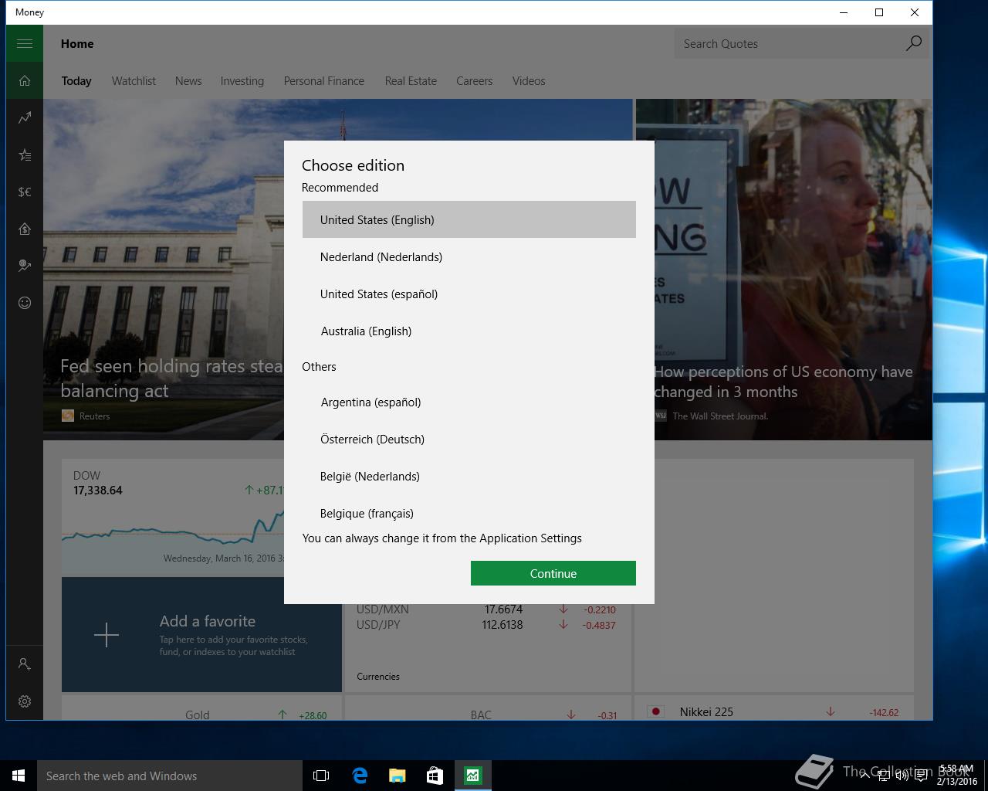The height and width of the screenshot is (791, 988).
Task: Pick Argentina (español) edition
Action: 469,402
